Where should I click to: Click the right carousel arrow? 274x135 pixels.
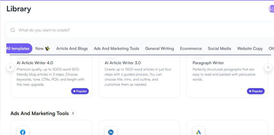click(268, 67)
